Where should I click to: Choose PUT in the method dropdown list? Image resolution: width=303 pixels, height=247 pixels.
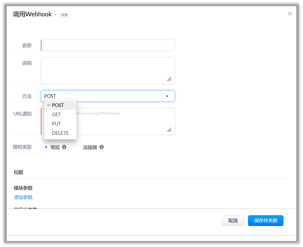[57, 124]
